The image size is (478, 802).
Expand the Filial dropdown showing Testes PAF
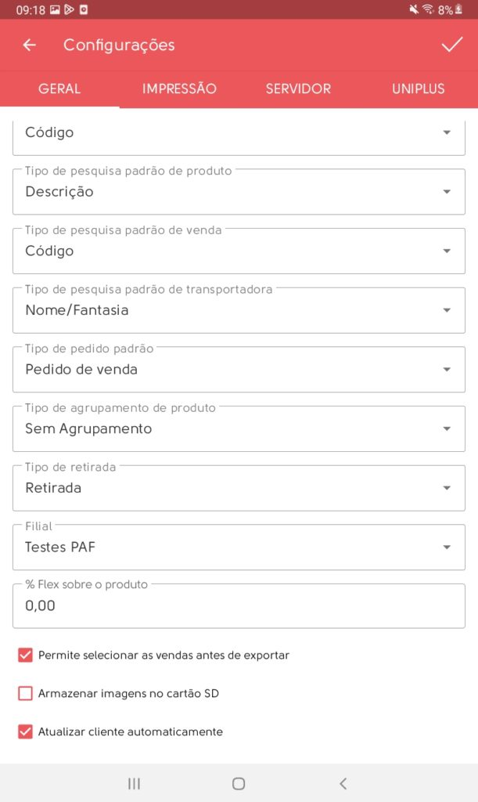[x=239, y=547]
